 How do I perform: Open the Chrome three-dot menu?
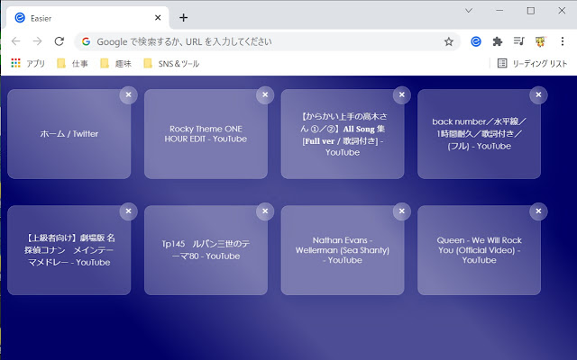(x=563, y=41)
